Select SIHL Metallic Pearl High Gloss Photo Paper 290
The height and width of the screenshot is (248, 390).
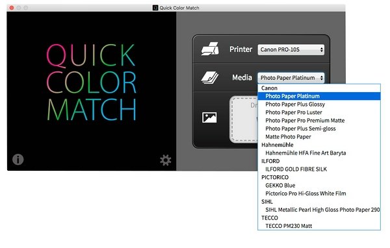pyautogui.click(x=319, y=210)
